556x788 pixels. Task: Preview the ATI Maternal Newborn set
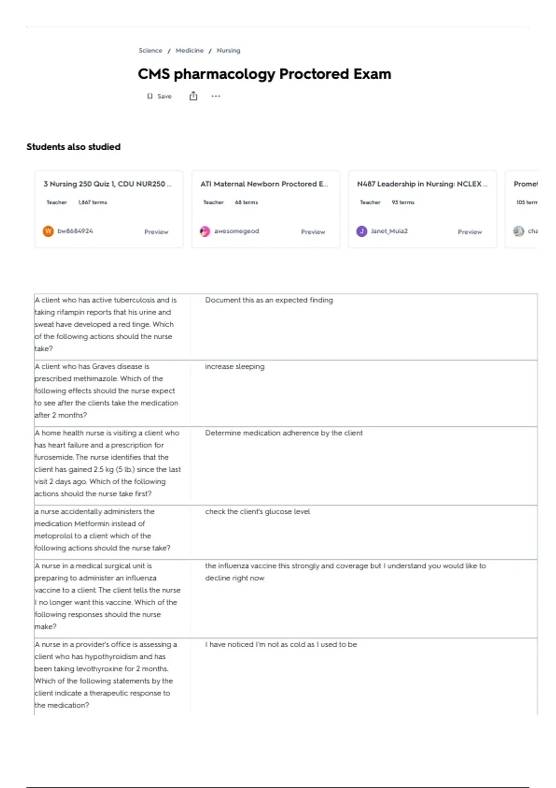click(x=313, y=232)
